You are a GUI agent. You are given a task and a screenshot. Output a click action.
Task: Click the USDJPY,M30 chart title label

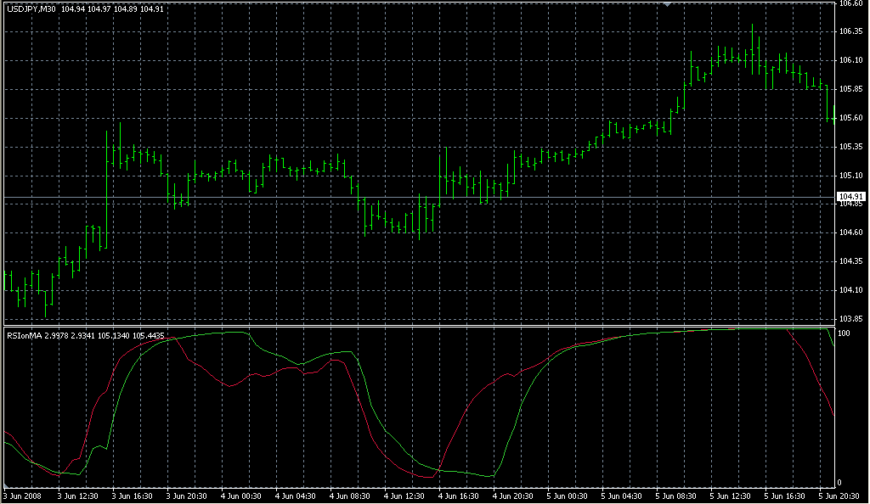point(31,9)
